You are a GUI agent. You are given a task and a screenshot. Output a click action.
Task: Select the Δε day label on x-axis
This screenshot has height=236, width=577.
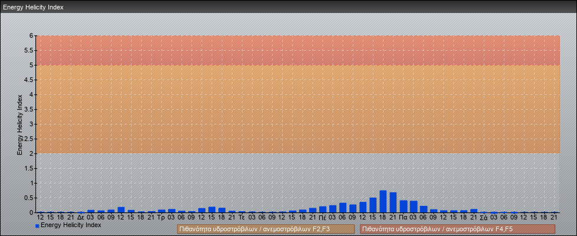tap(80, 217)
